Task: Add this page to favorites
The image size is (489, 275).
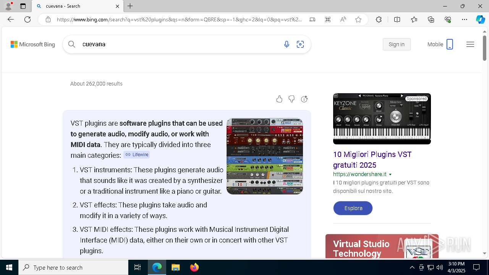Action: tap(358, 19)
